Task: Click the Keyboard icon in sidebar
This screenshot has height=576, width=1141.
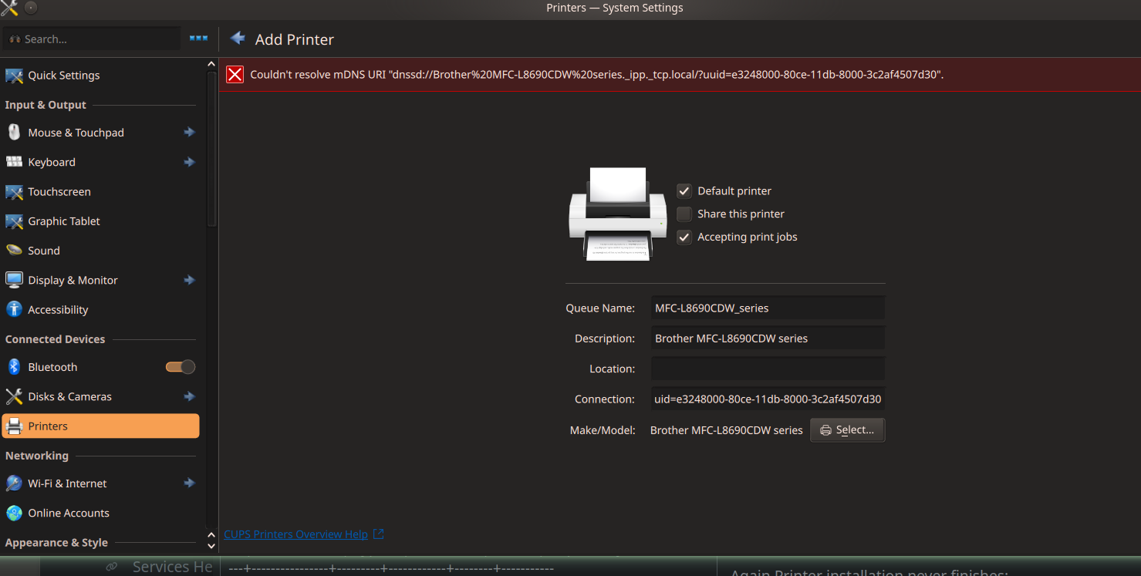Action: [x=14, y=162]
